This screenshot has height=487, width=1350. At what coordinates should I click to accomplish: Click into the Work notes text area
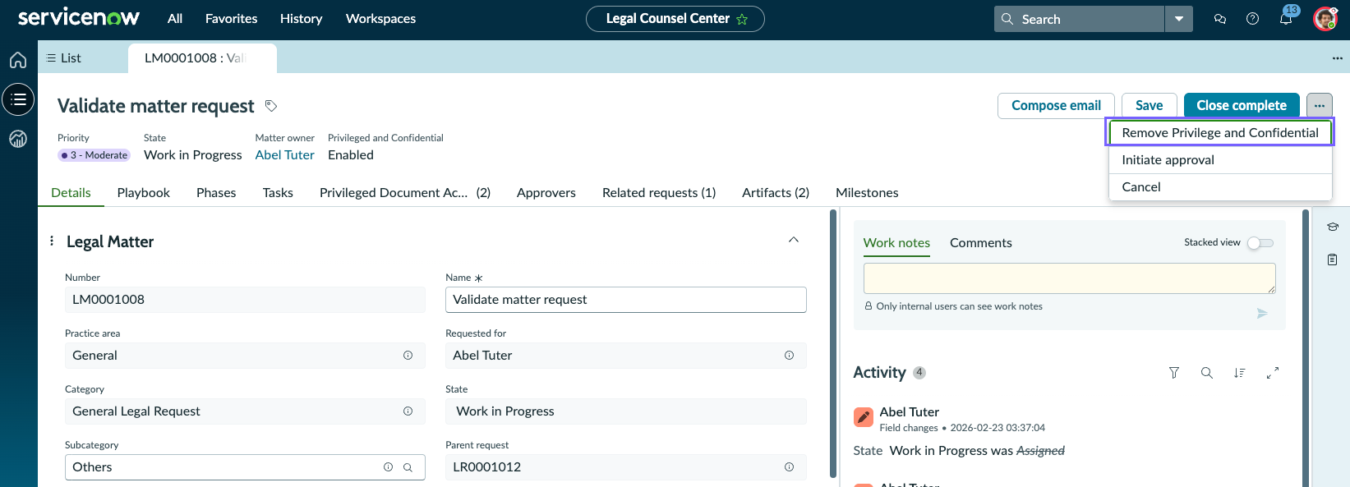point(1069,278)
